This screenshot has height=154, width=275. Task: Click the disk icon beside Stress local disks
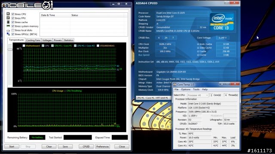click(8, 30)
